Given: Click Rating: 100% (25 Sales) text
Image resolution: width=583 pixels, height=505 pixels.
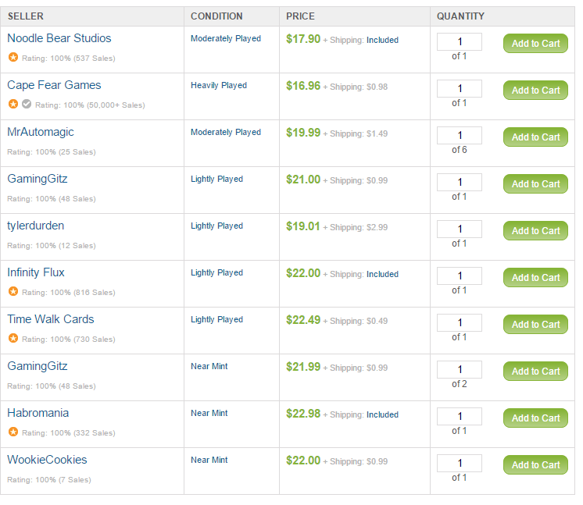Looking at the screenshot, I should pos(52,152).
